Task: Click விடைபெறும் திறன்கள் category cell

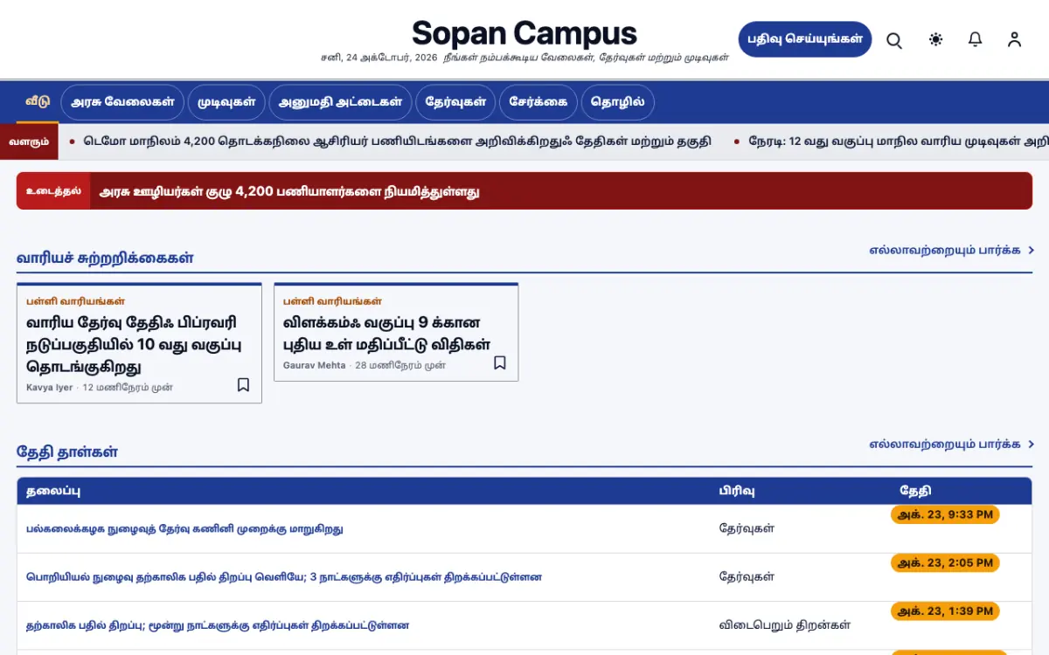Action: (x=785, y=625)
